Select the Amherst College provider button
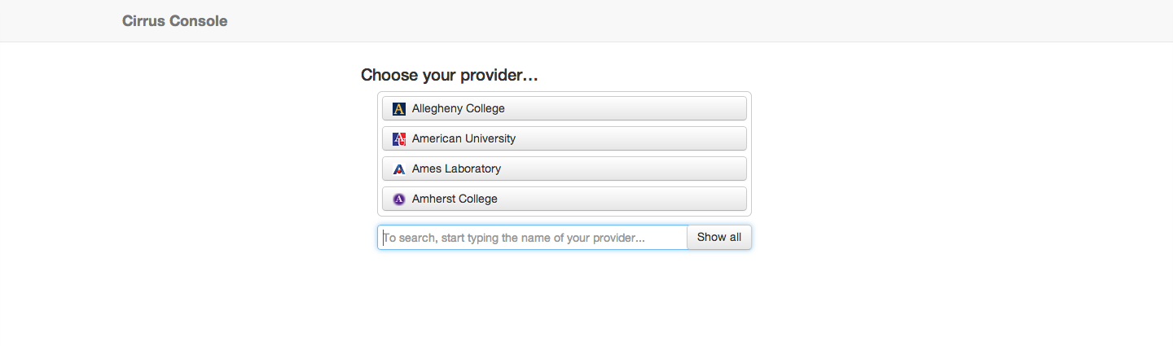Viewport: 1173px width, 346px height. (565, 199)
